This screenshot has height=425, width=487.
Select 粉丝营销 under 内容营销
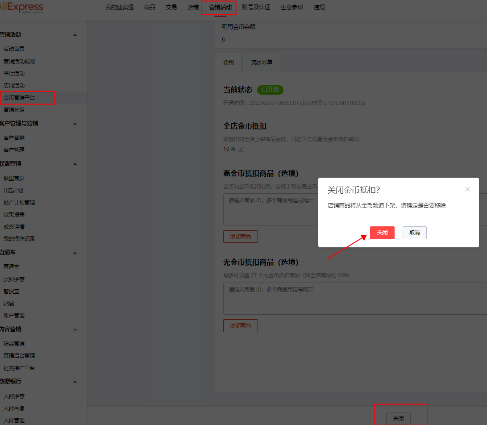coord(15,343)
